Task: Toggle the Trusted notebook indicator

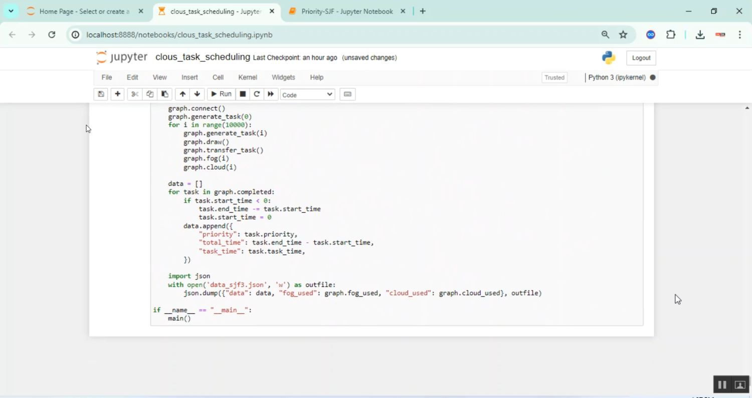Action: [x=554, y=78]
